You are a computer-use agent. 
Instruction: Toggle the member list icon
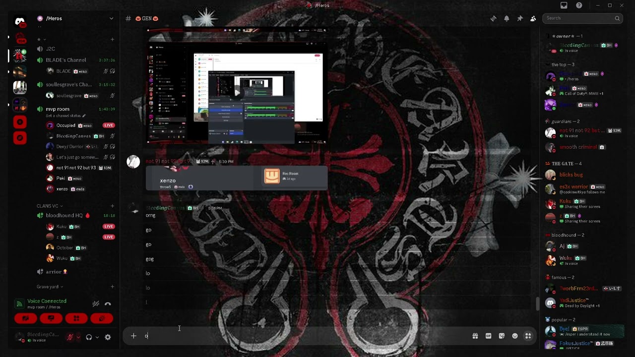tap(533, 18)
